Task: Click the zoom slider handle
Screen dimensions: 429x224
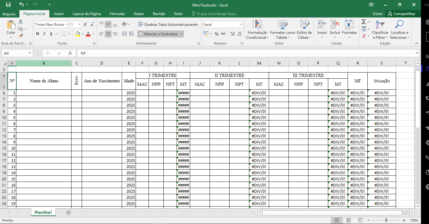Action: (386, 220)
